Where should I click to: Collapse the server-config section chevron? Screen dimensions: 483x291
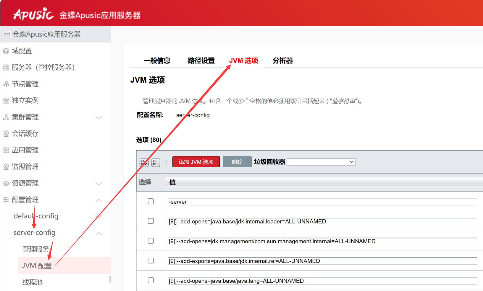pos(99,233)
